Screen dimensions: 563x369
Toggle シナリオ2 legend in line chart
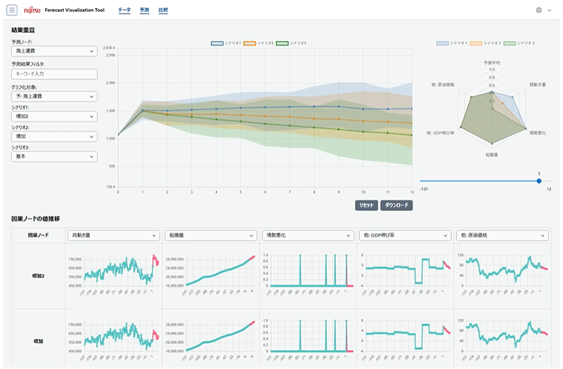click(259, 43)
